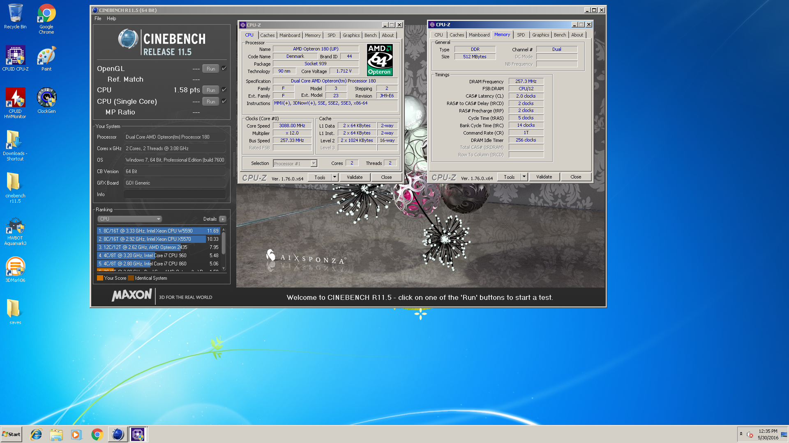Open the cinebench r11.5 folder
Image resolution: width=789 pixels, height=443 pixels.
[x=15, y=187]
